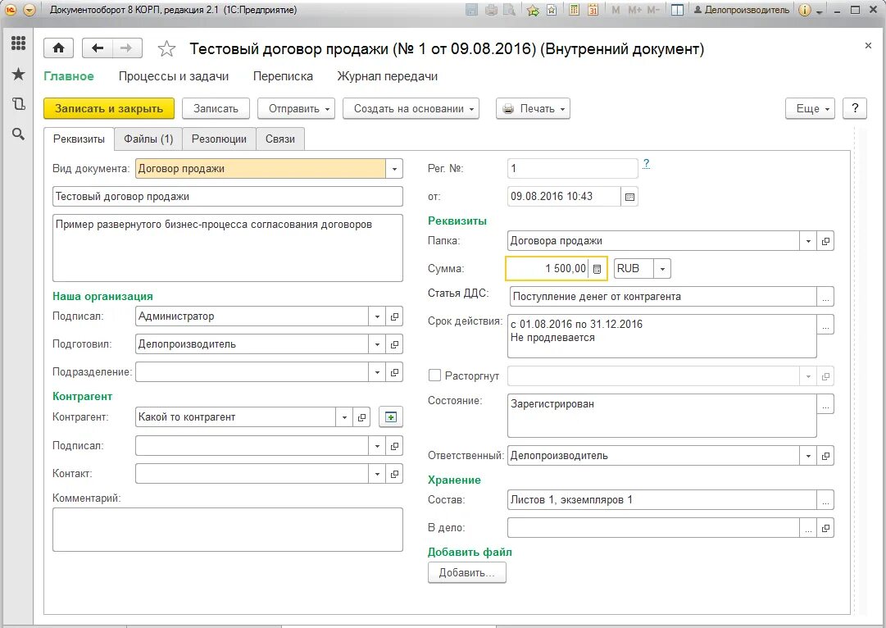Click Делопроизводитель user name in title bar
The image size is (886, 628).
[x=742, y=10]
